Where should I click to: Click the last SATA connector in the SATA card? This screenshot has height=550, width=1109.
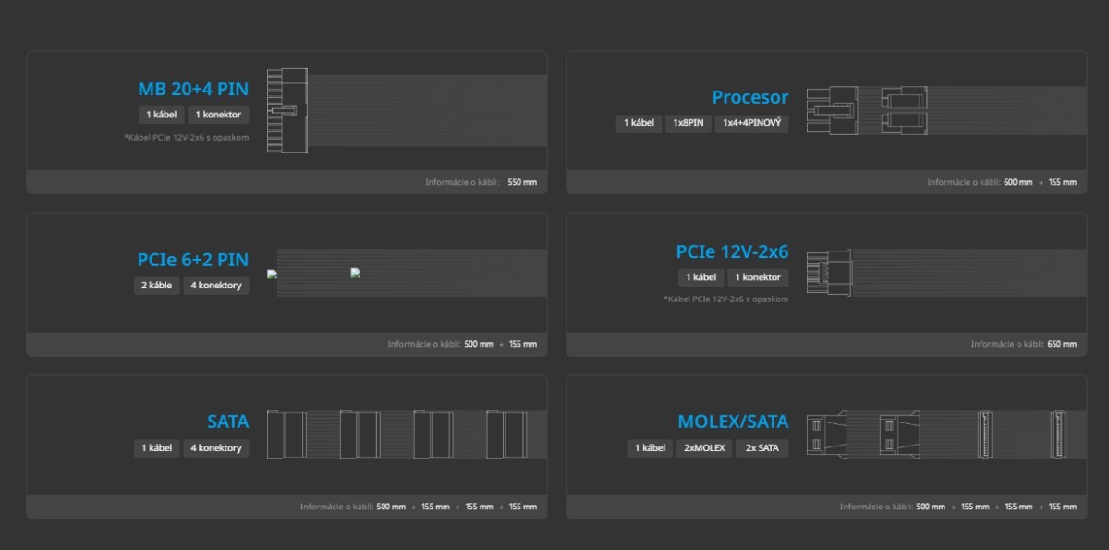507,434
